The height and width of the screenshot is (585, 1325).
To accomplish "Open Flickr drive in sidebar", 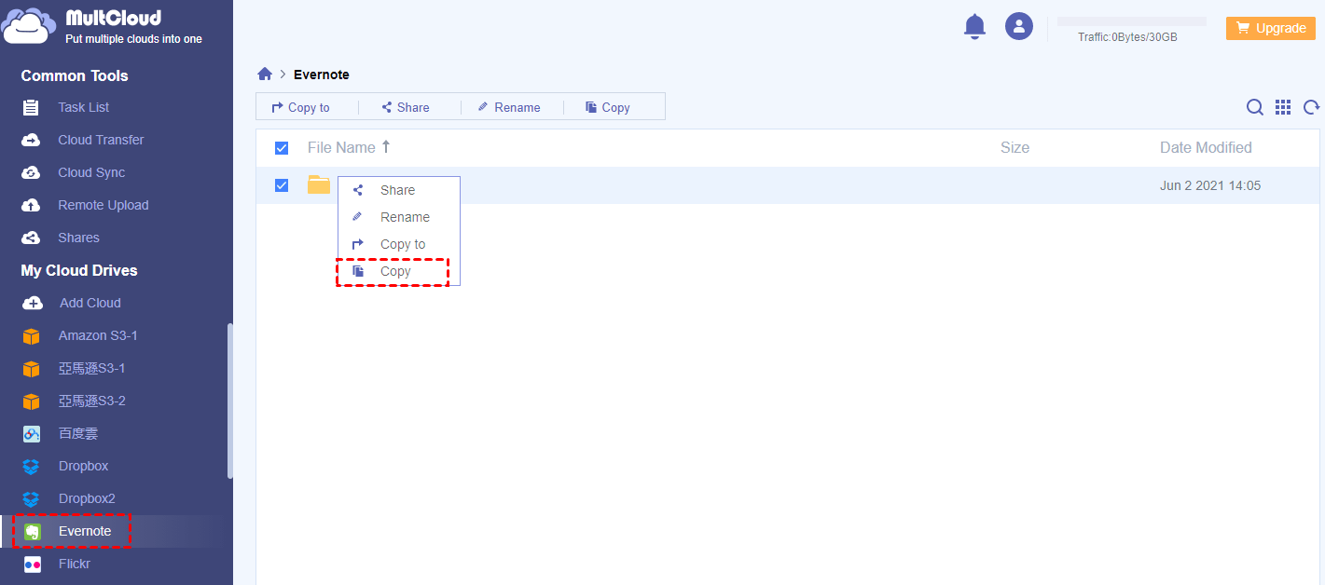I will tap(75, 564).
